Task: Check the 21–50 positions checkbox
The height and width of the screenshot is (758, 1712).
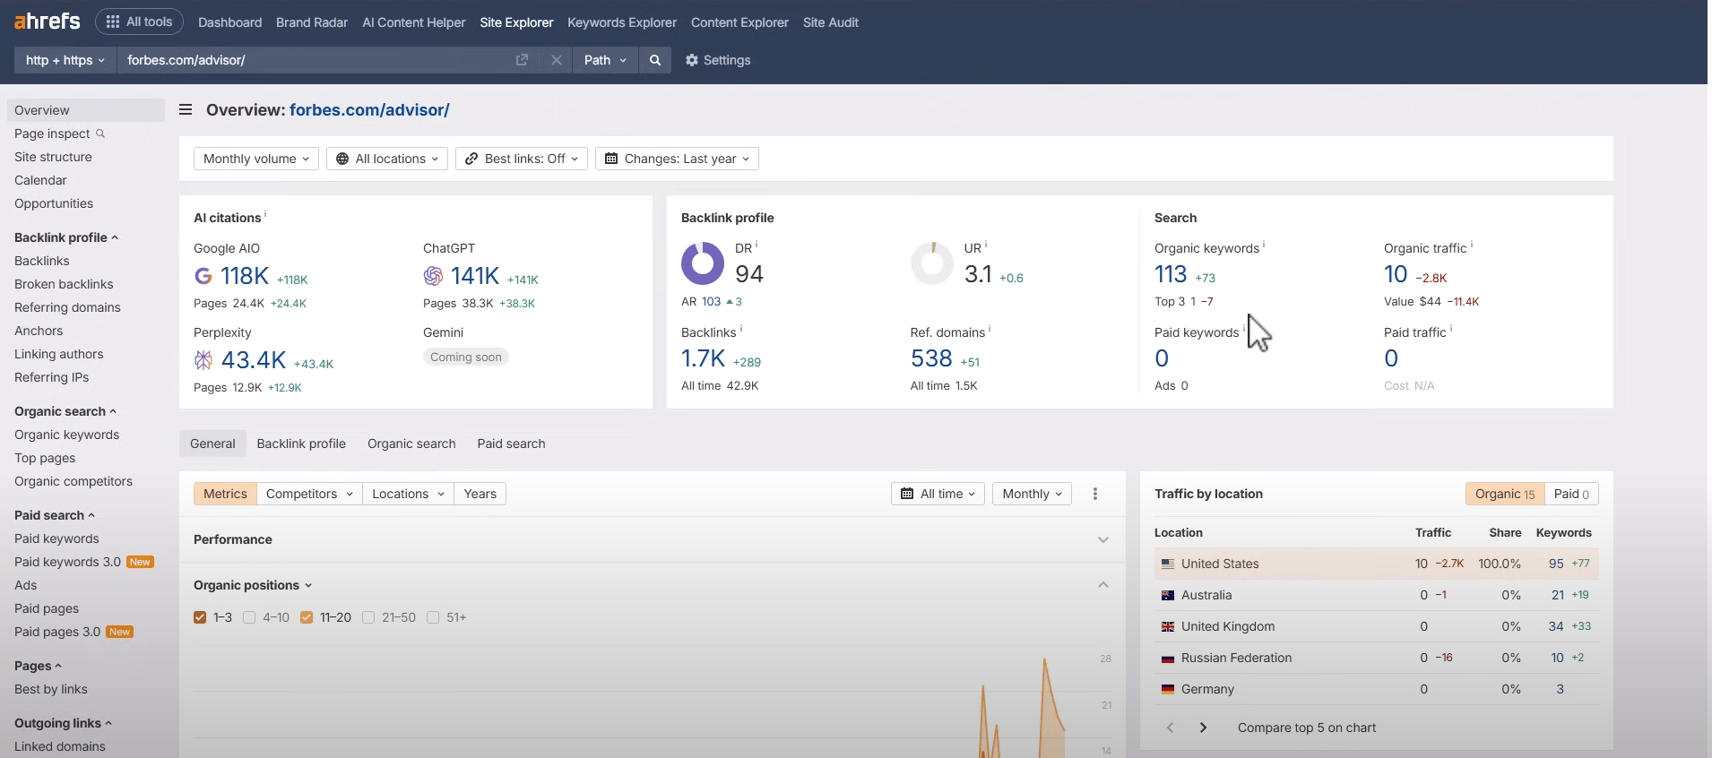Action: pyautogui.click(x=368, y=617)
